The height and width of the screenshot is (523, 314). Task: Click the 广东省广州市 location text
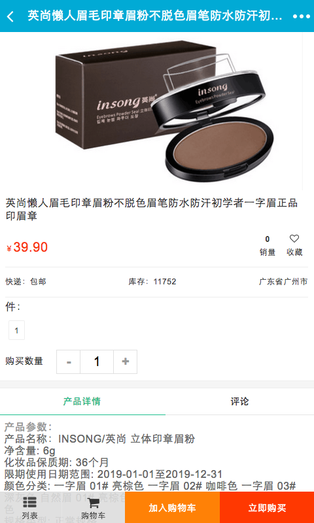[283, 282]
